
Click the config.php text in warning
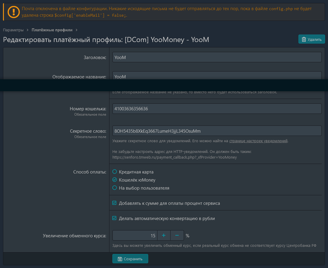pyautogui.click(x=281, y=9)
